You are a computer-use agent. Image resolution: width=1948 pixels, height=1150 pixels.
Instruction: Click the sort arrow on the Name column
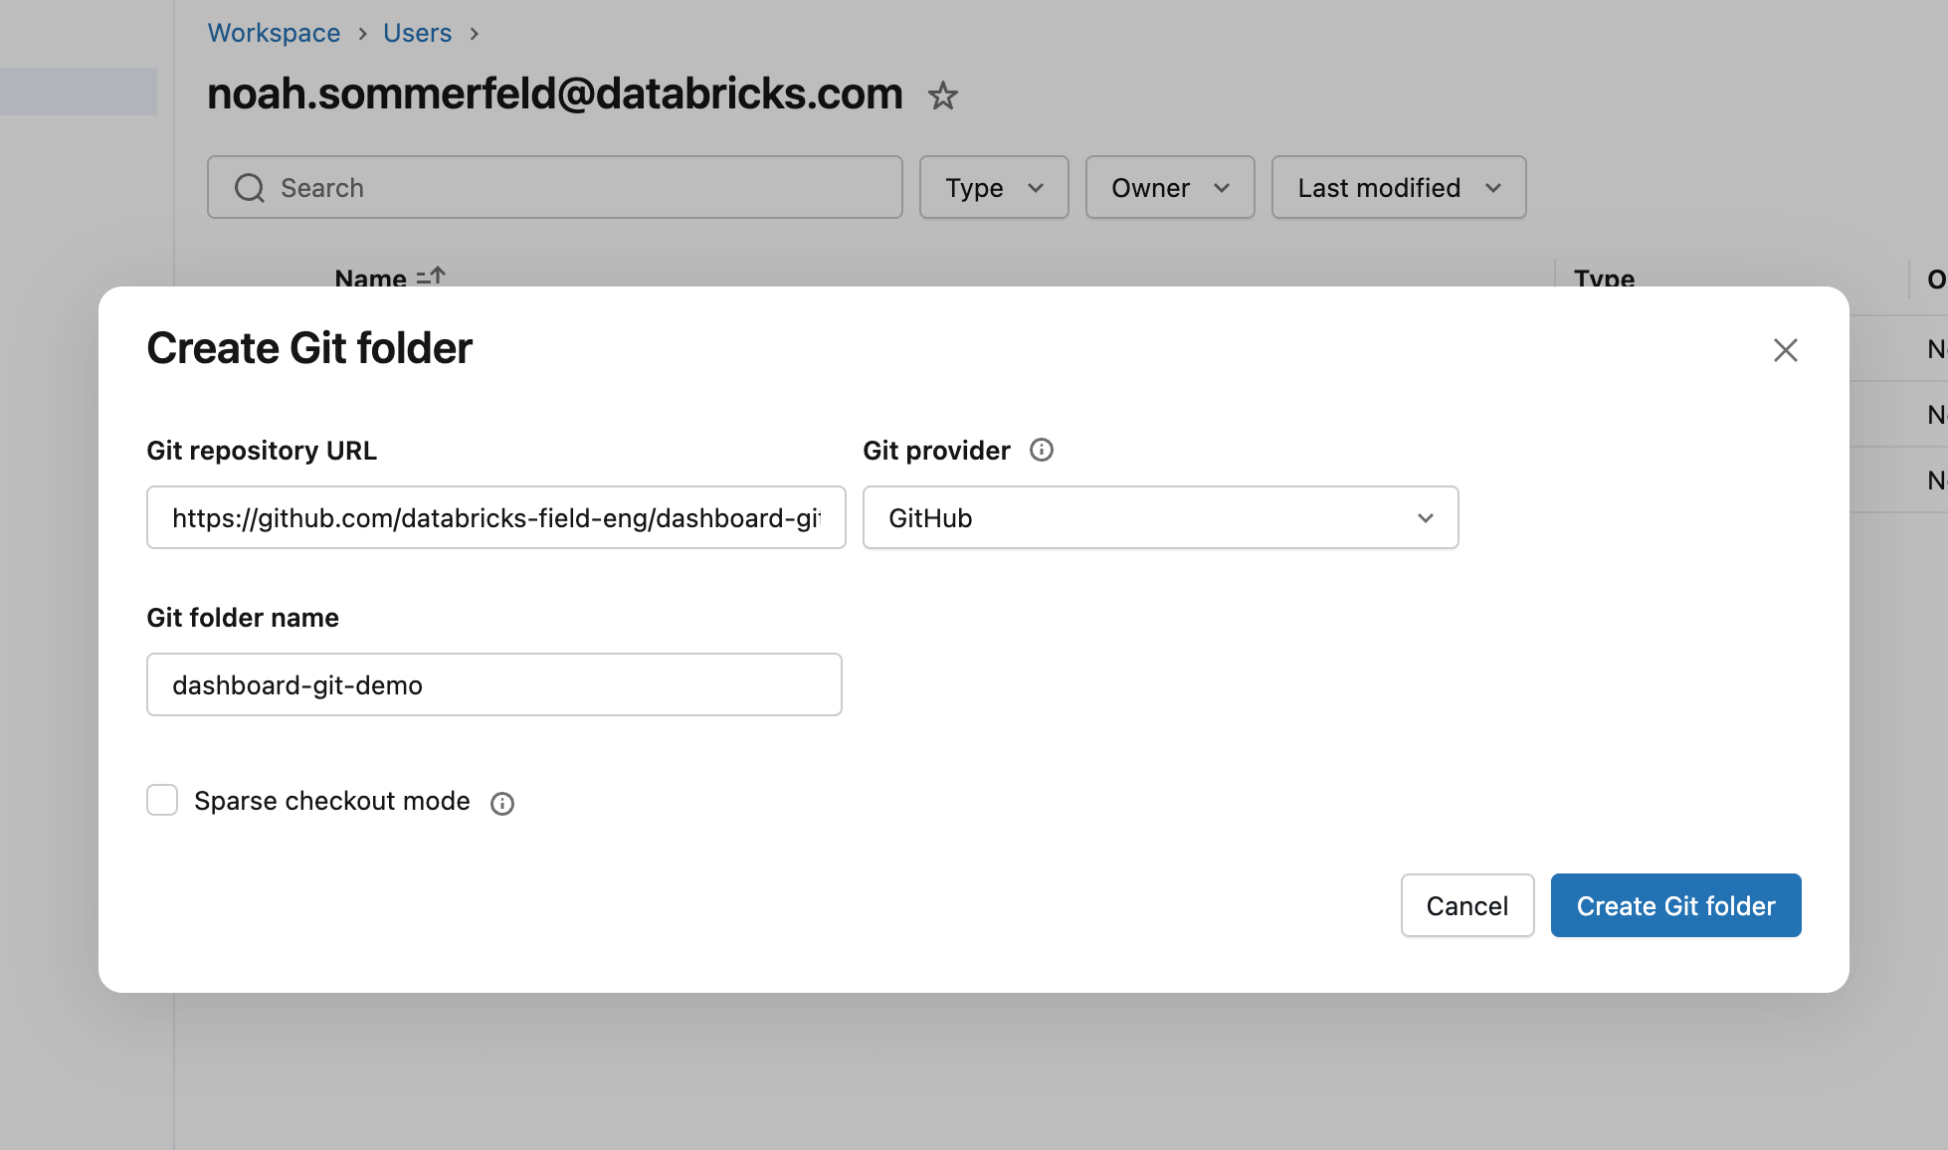pyautogui.click(x=432, y=277)
